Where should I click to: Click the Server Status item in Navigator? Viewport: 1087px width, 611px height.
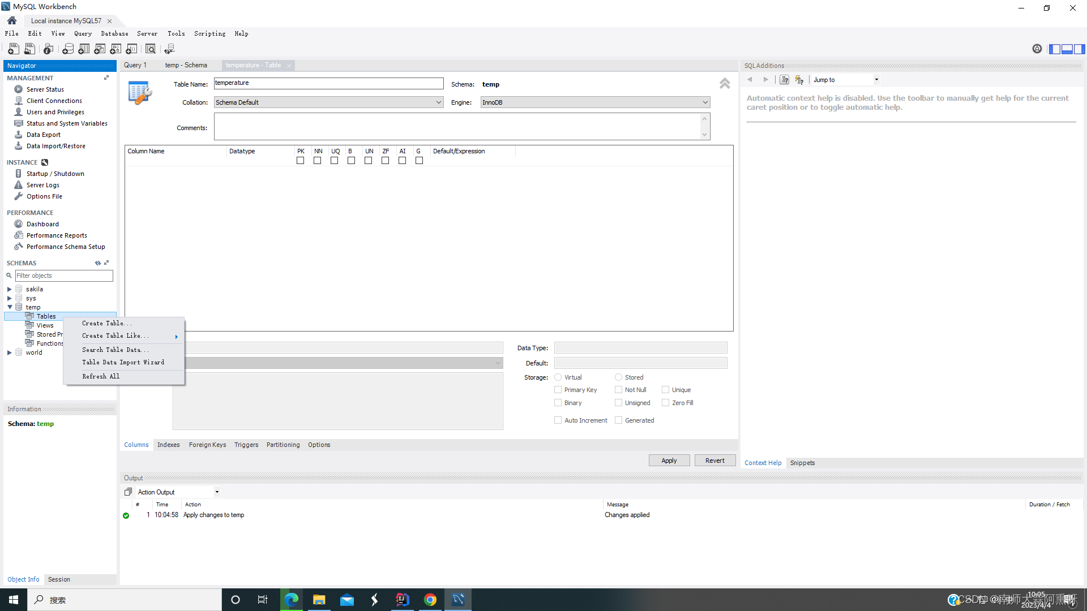click(x=44, y=89)
